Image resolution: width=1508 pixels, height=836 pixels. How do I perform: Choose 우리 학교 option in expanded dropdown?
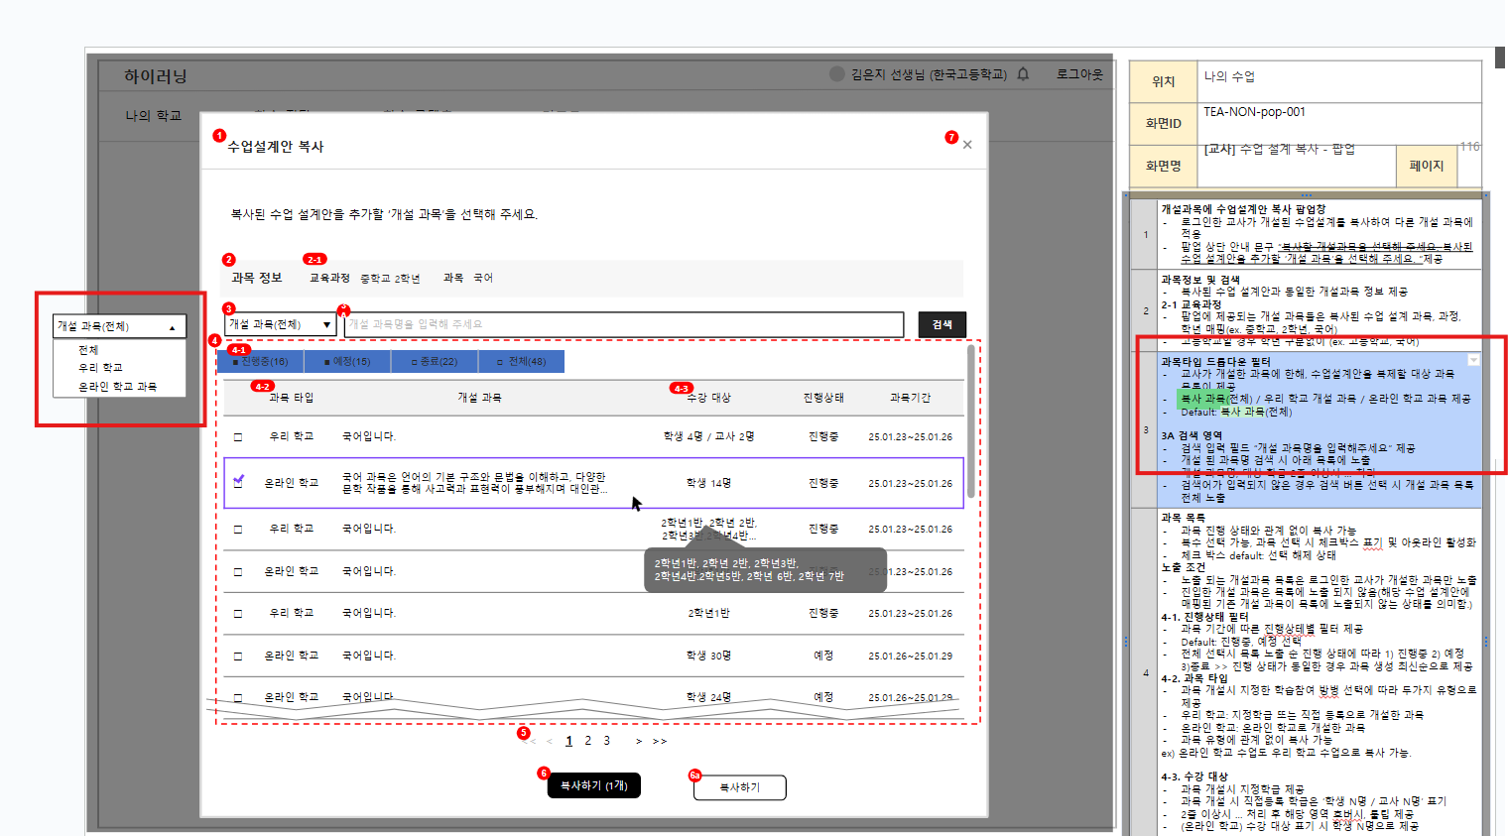(x=100, y=368)
